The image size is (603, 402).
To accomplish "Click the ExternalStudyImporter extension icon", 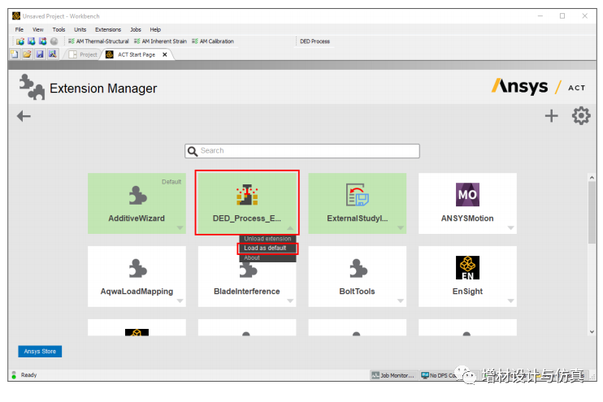I will (358, 194).
